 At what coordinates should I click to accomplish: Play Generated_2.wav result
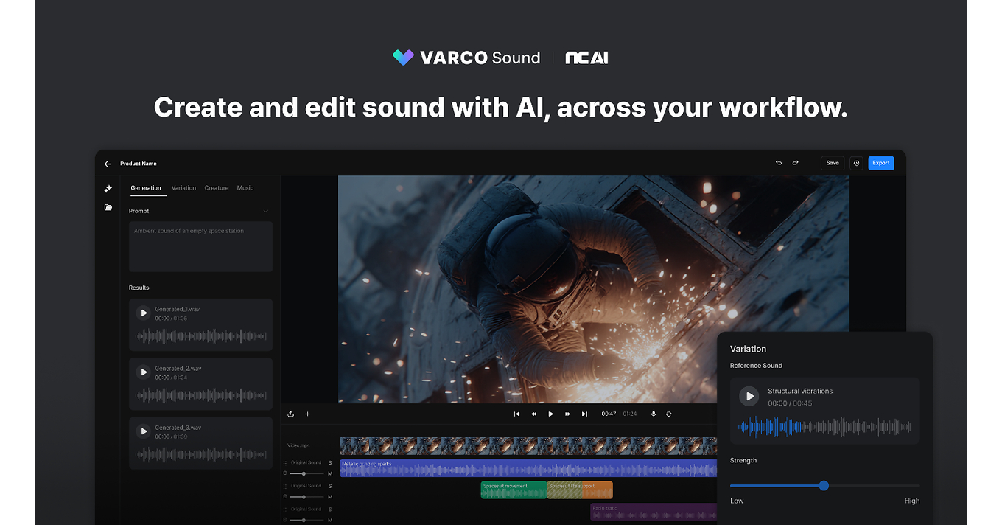tap(143, 372)
